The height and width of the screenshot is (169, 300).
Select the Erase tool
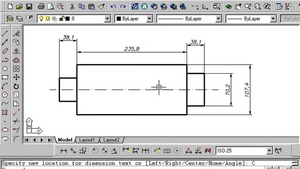coord(16,33)
